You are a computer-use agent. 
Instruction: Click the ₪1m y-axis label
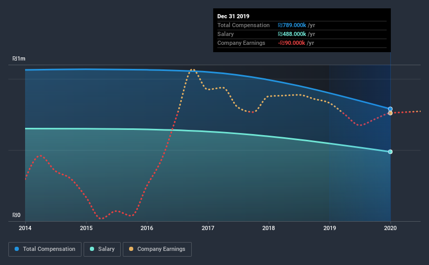19,59
